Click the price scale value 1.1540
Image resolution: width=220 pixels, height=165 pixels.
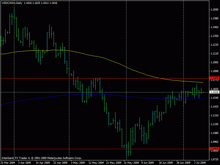pyautogui.click(x=215, y=98)
